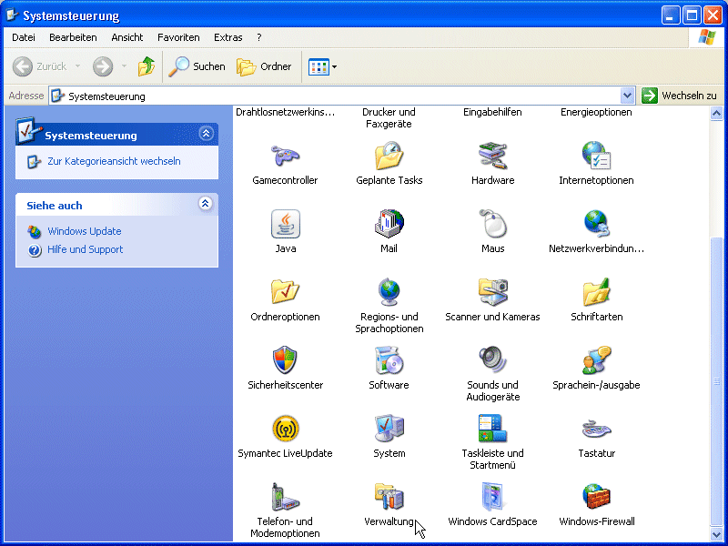This screenshot has height=546, width=728.
Task: Open the Verwaltung tools icon
Action: [389, 497]
